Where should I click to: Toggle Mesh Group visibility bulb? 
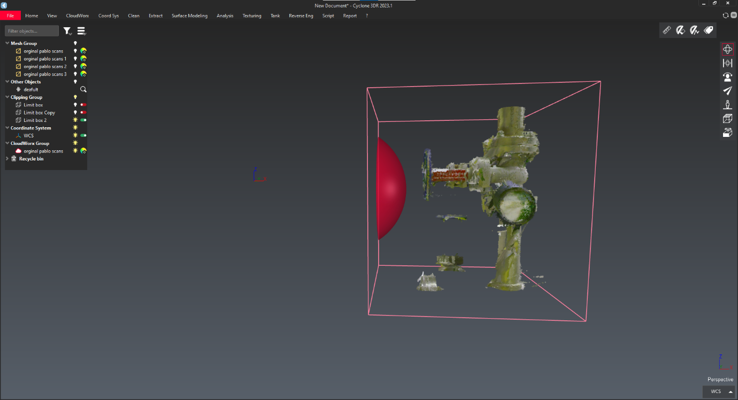75,43
